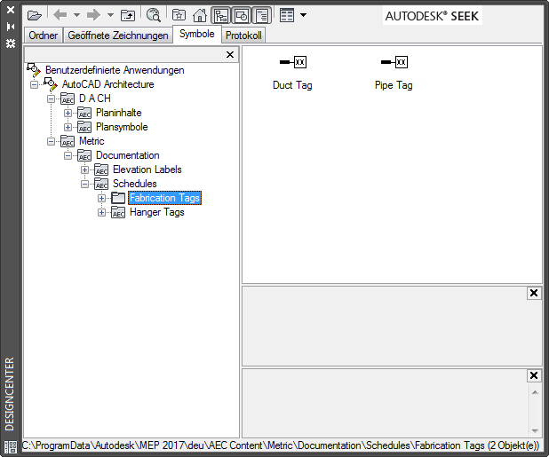Close the description pane with its X

(x=534, y=375)
